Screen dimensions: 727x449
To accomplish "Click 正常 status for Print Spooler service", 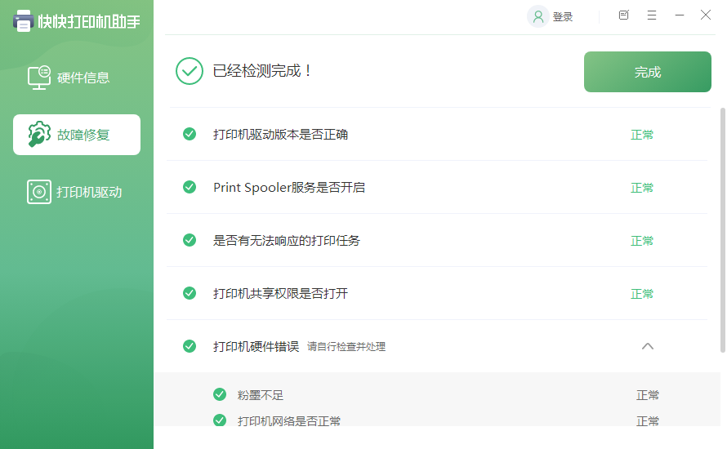I will [x=642, y=188].
